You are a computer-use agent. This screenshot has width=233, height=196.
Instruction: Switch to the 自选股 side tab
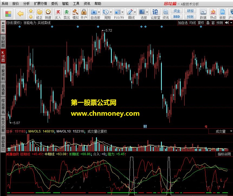point(3,90)
